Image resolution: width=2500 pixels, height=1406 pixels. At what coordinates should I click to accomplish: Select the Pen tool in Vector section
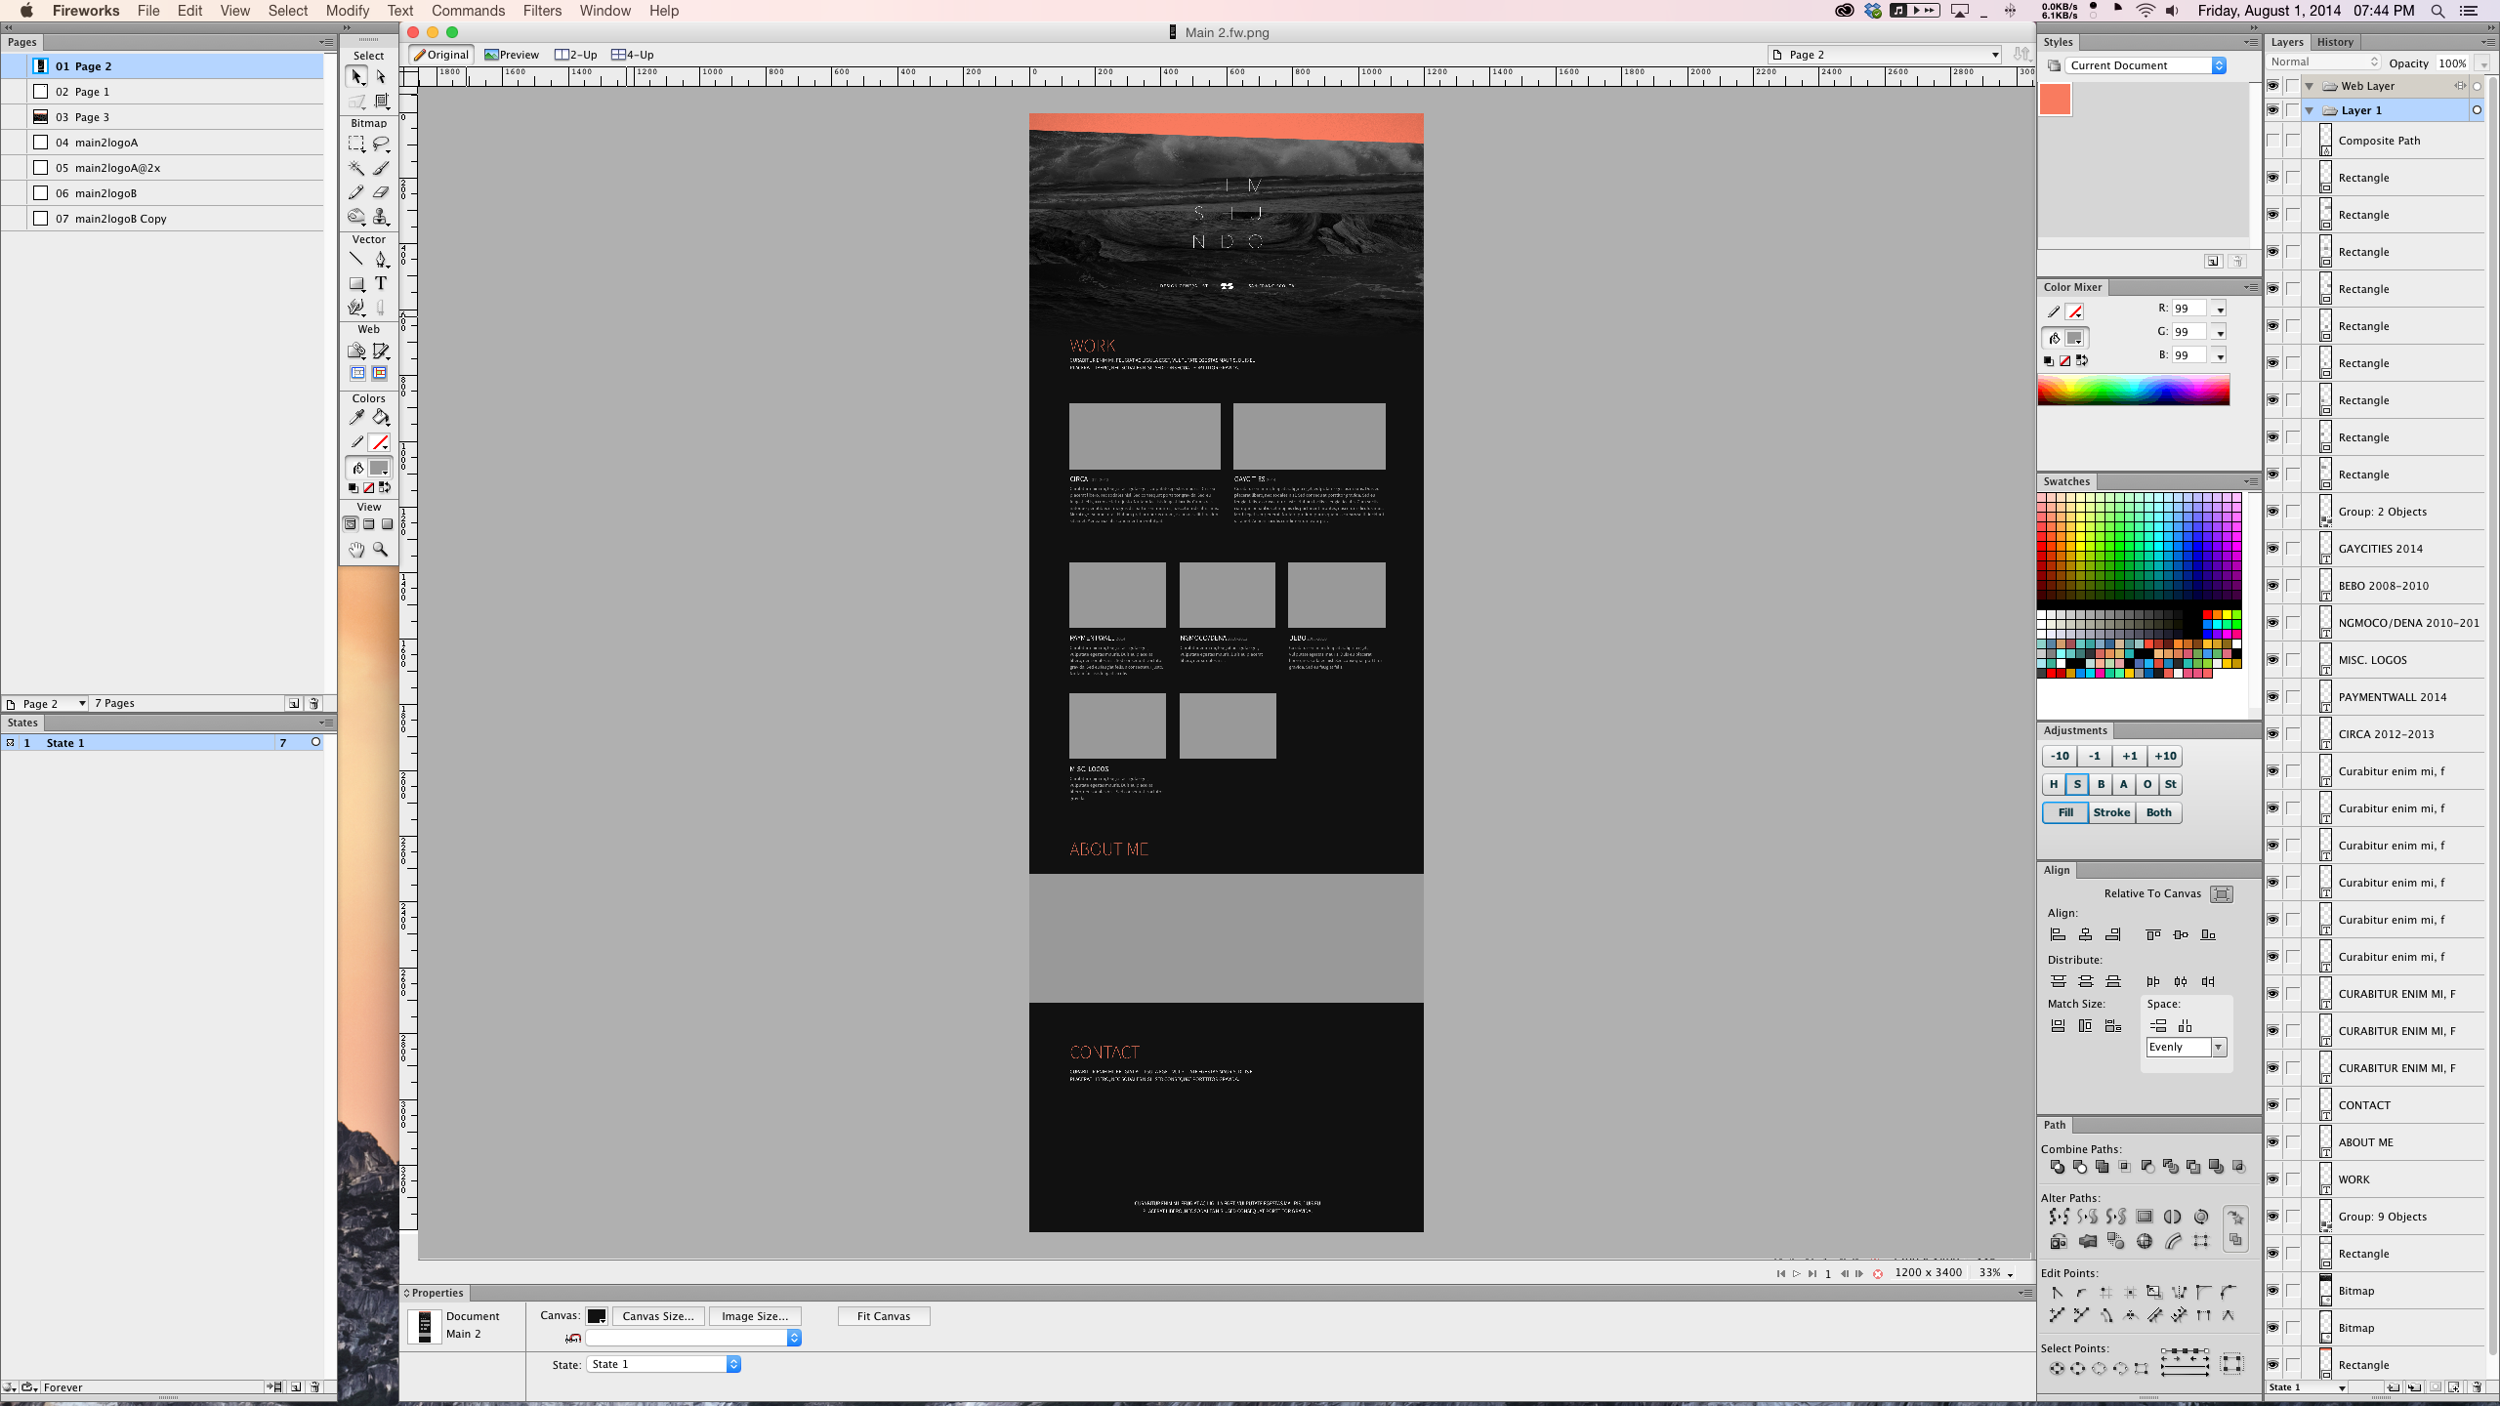click(381, 259)
